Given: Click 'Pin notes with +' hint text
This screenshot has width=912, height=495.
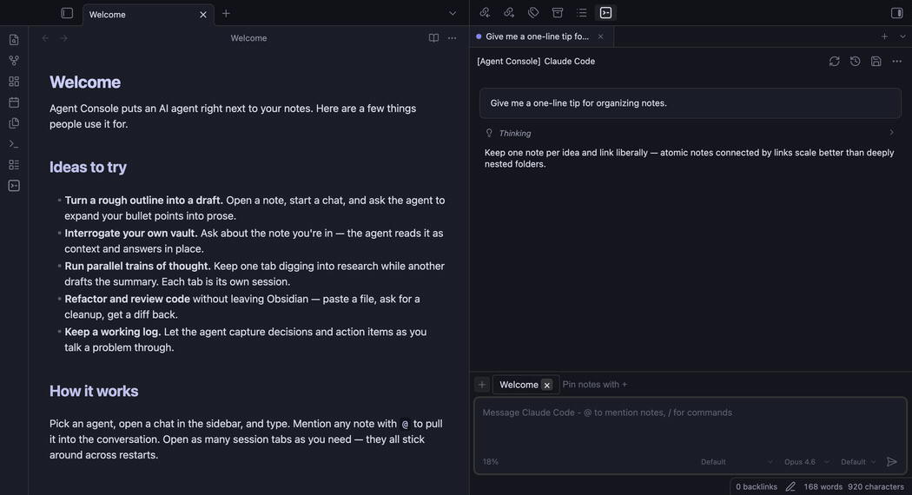Looking at the screenshot, I should (594, 385).
